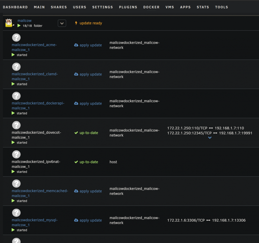This screenshot has width=259, height=243.
Task: Open the Tools tab
Action: 222,7
